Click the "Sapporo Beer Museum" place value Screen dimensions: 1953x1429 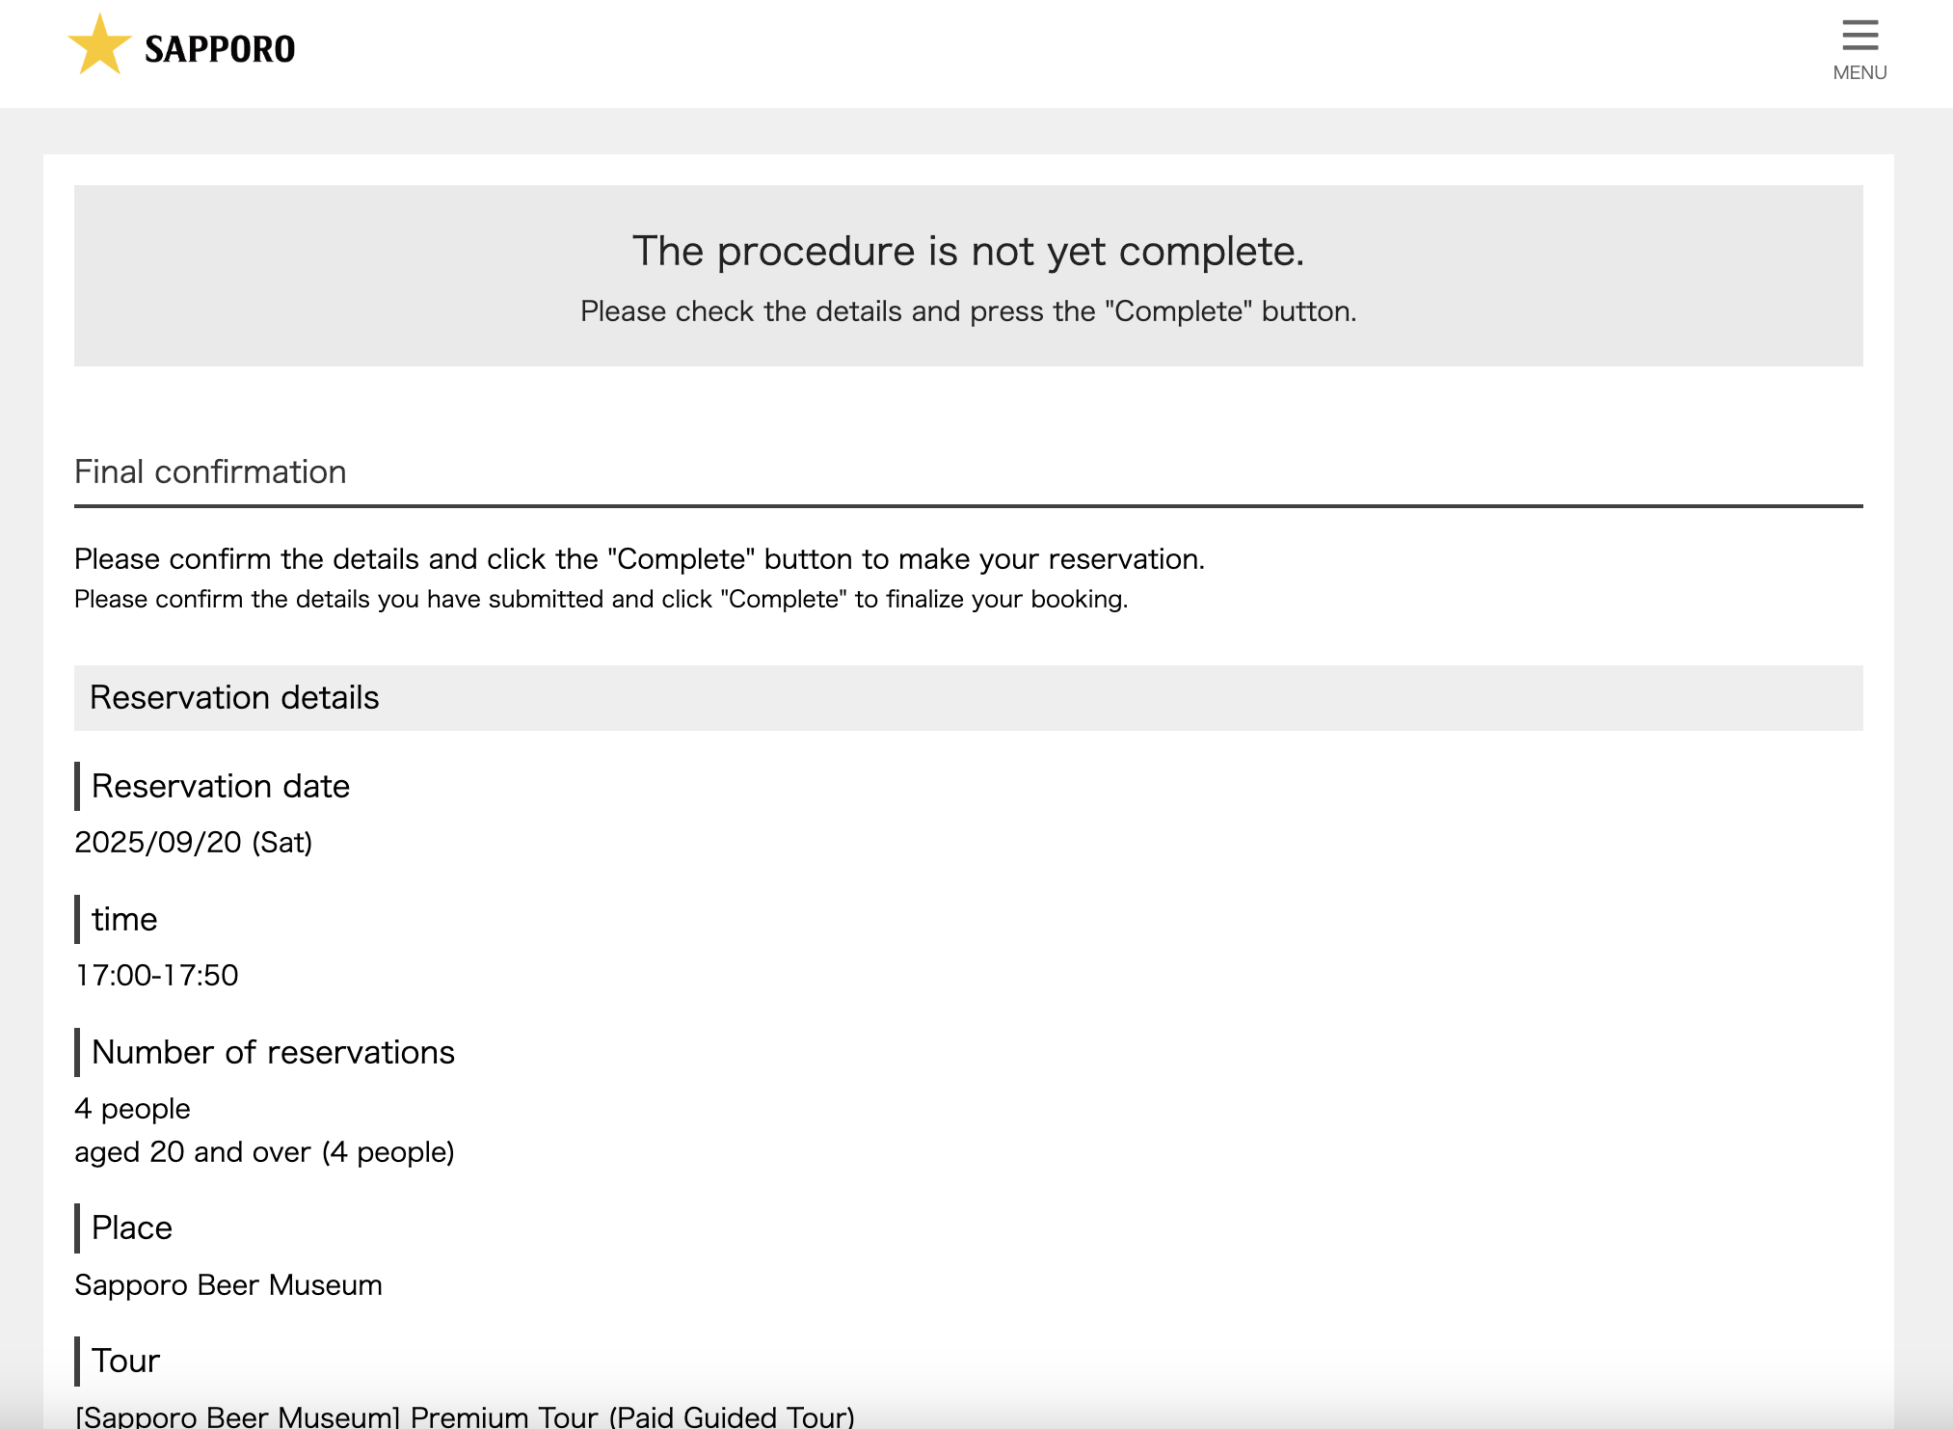point(228,1285)
